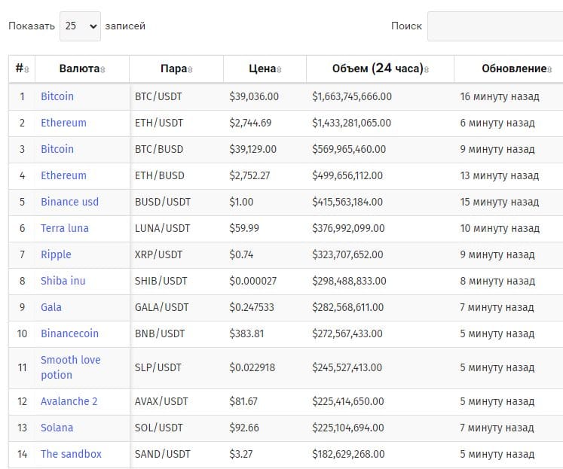Click the $39,036.00 price value

point(254,97)
